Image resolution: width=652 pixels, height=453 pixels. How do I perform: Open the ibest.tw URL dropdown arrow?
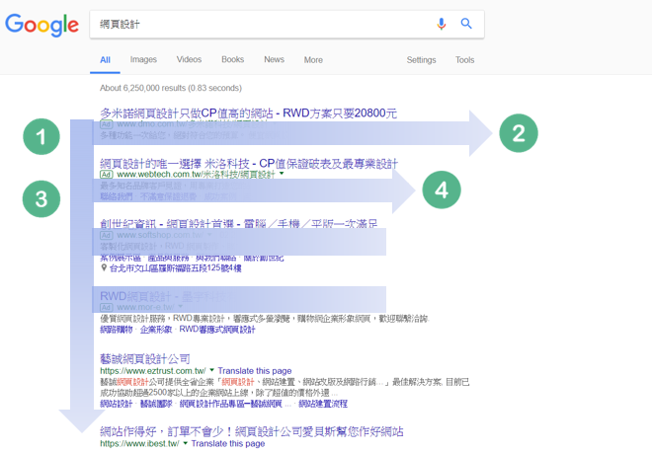click(185, 444)
